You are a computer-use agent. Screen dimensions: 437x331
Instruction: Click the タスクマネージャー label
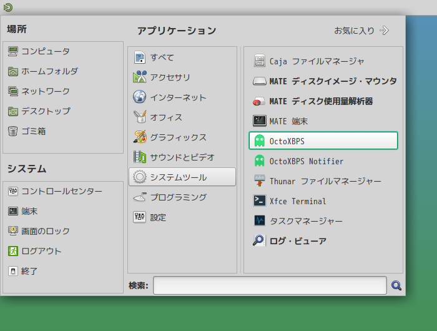pos(306,221)
